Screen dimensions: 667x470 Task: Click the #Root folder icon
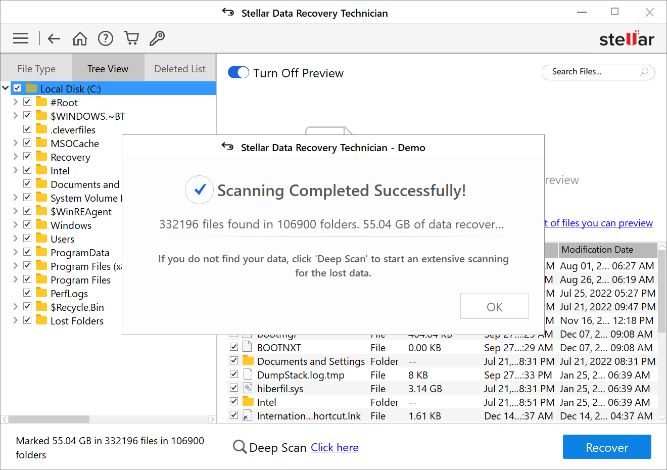tap(41, 102)
